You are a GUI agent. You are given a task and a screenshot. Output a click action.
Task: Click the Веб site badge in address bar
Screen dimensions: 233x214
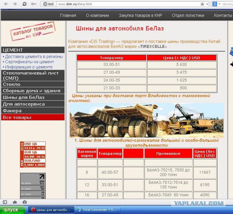click(x=48, y=4)
